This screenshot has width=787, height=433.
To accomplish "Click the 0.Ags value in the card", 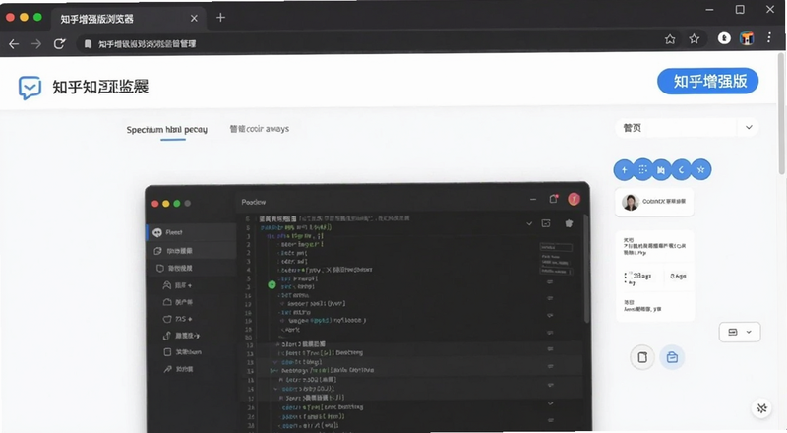I will [x=678, y=276].
